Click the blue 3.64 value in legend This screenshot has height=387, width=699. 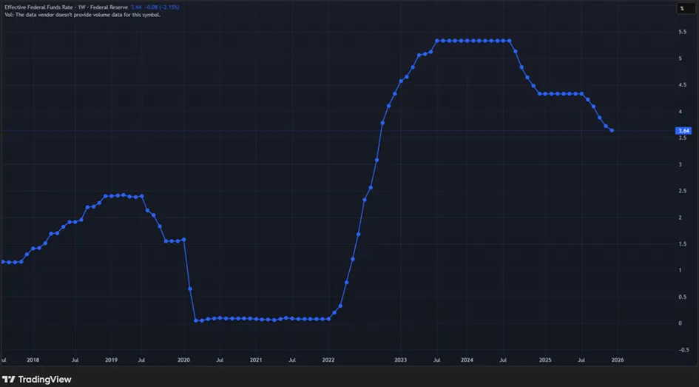point(135,7)
